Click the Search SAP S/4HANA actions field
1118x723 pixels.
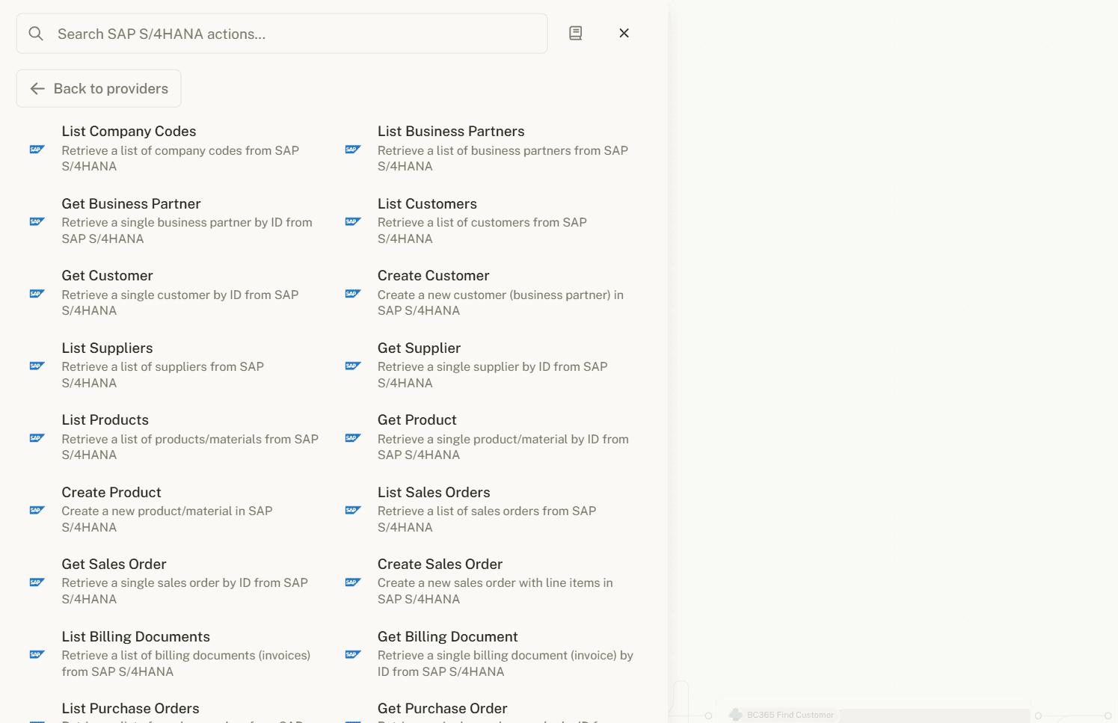pos(282,33)
